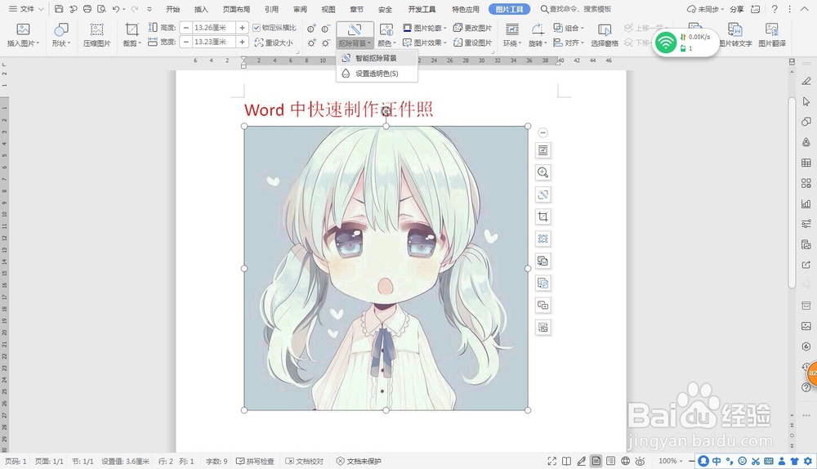This screenshot has width=817, height=469.
Task: Click the Save icon in quick access toolbar
Action: [59, 9]
